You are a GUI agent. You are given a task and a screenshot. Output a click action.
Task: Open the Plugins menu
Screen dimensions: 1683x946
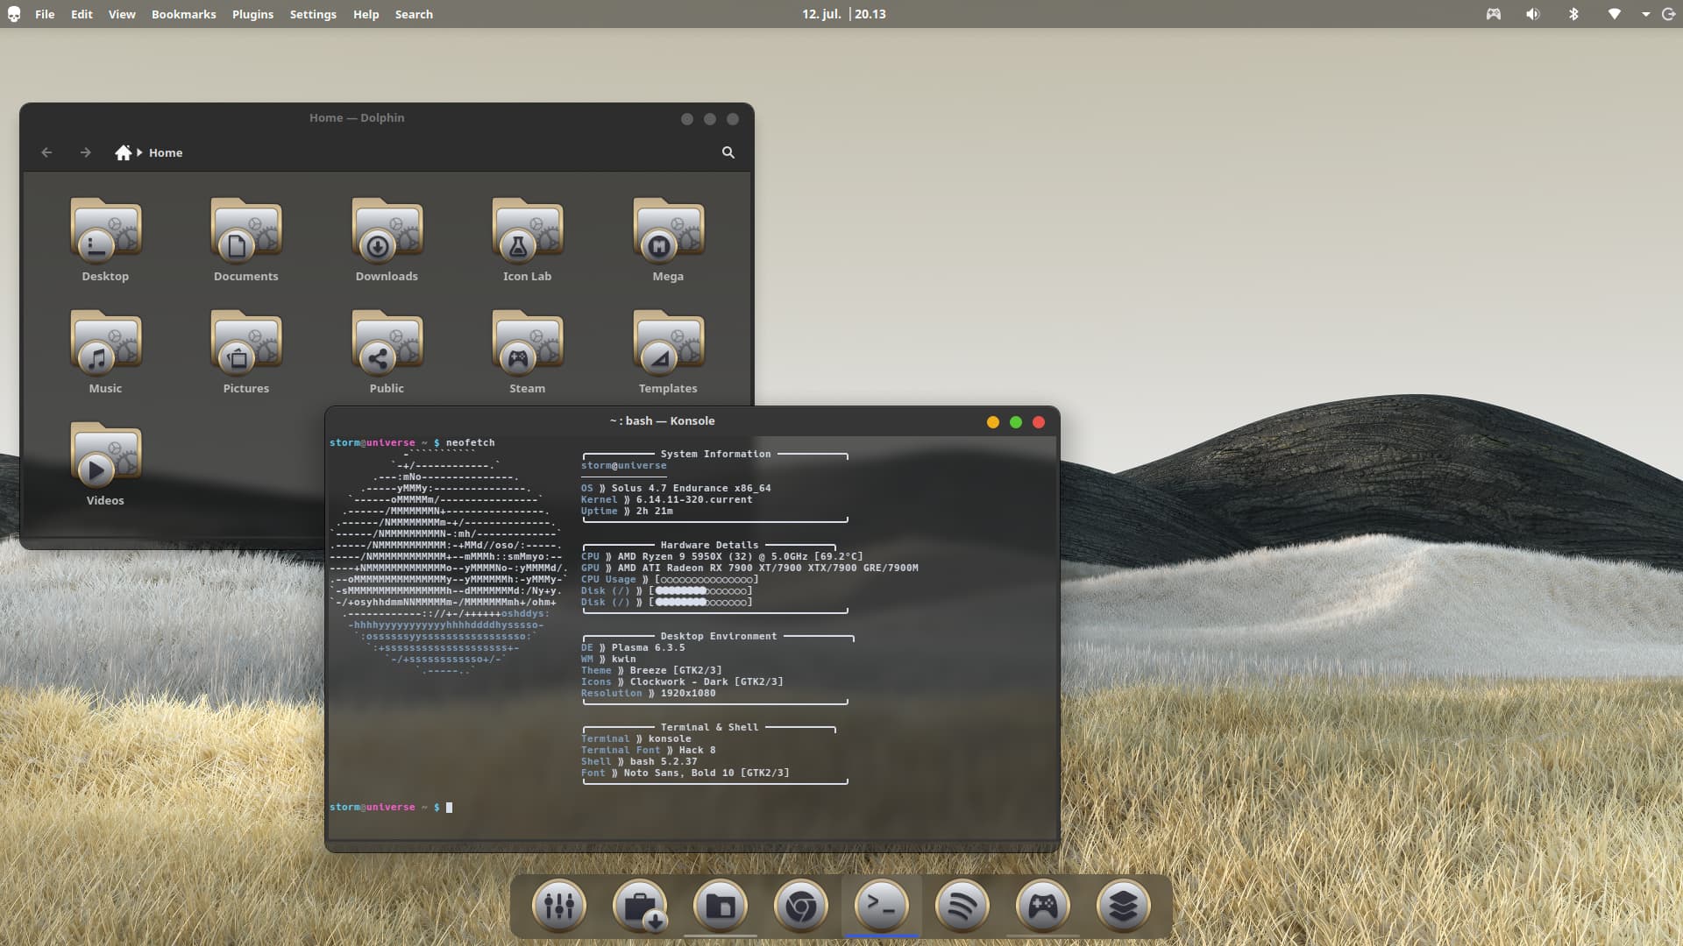coord(252,14)
